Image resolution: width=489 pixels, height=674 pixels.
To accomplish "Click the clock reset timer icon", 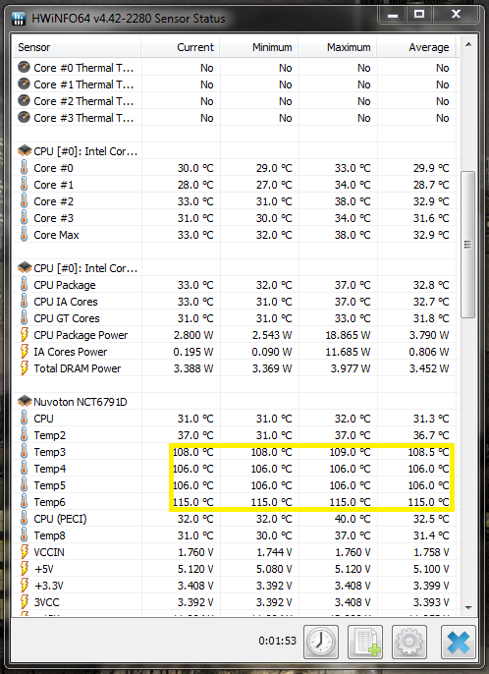I will [x=321, y=642].
